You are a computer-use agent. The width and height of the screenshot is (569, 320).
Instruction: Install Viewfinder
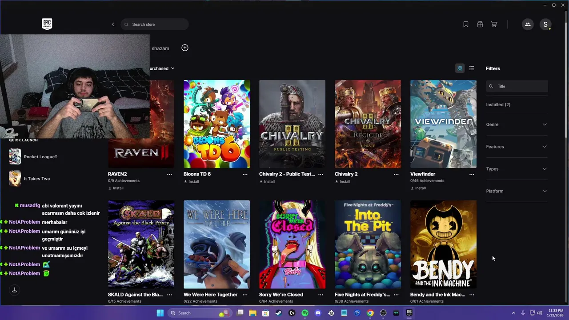pos(418,188)
